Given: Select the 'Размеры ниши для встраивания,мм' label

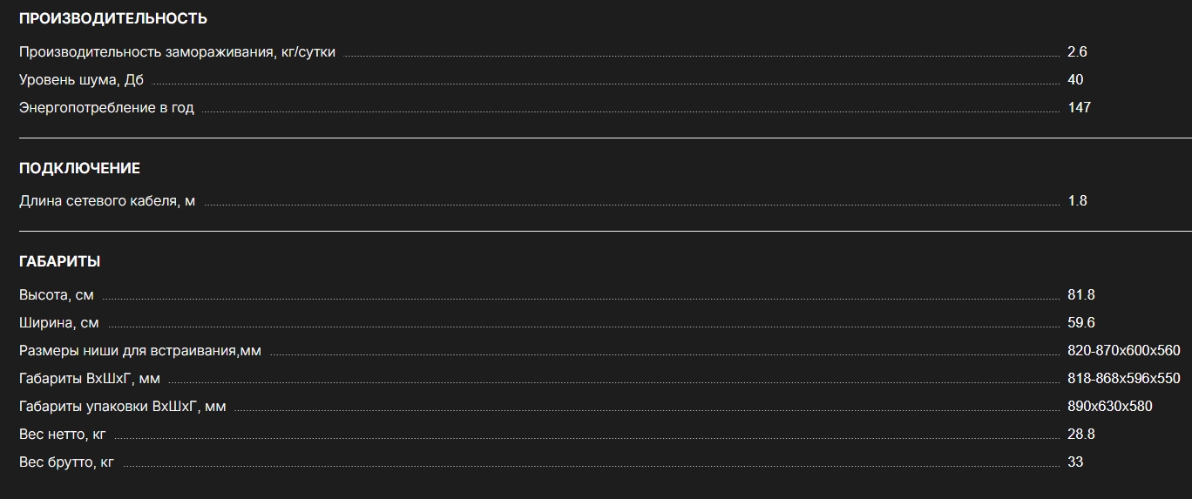Looking at the screenshot, I should click(x=140, y=351).
